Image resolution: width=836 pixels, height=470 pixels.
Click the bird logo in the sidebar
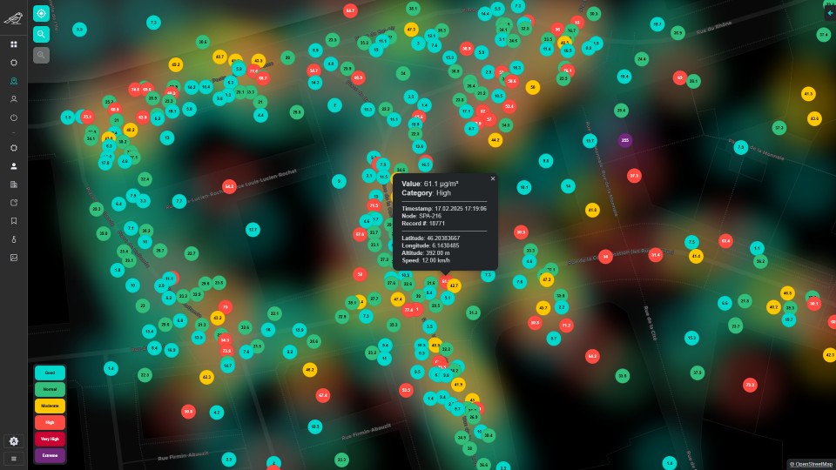pyautogui.click(x=13, y=17)
